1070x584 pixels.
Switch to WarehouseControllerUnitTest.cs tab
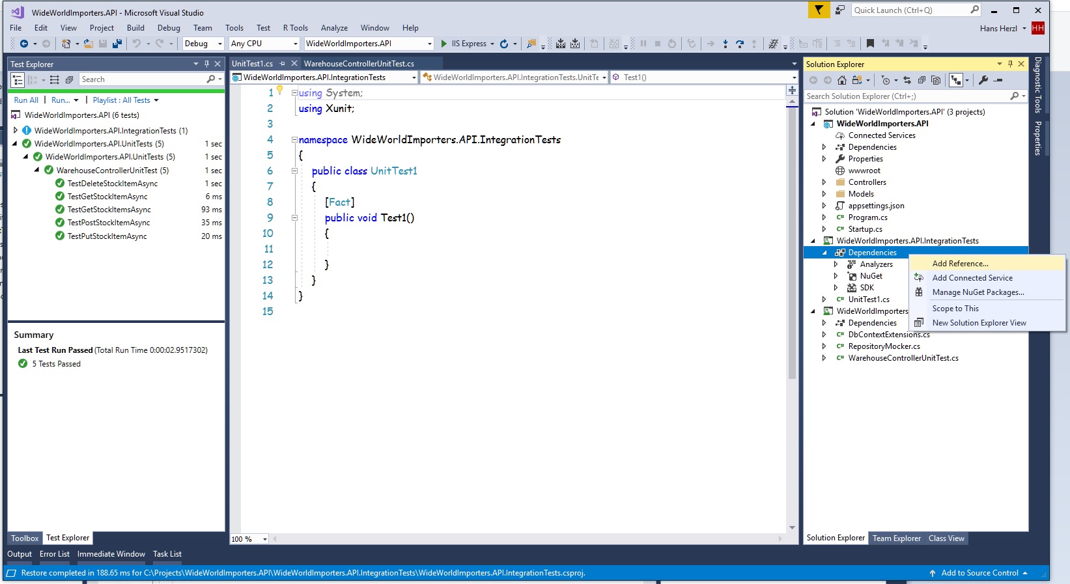pos(359,64)
